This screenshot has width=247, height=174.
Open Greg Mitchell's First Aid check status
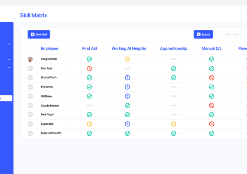point(89,59)
